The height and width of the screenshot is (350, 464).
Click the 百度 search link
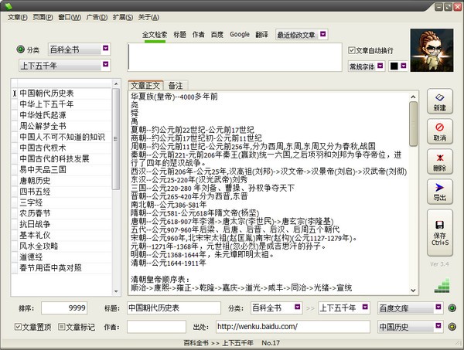click(217, 35)
